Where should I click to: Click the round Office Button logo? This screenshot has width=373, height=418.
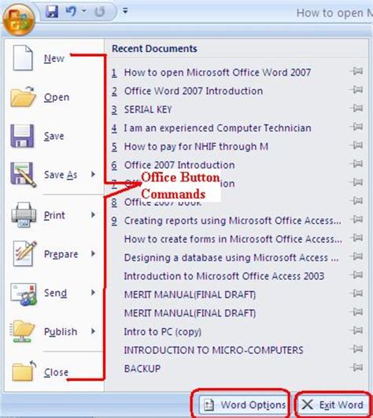(x=19, y=19)
